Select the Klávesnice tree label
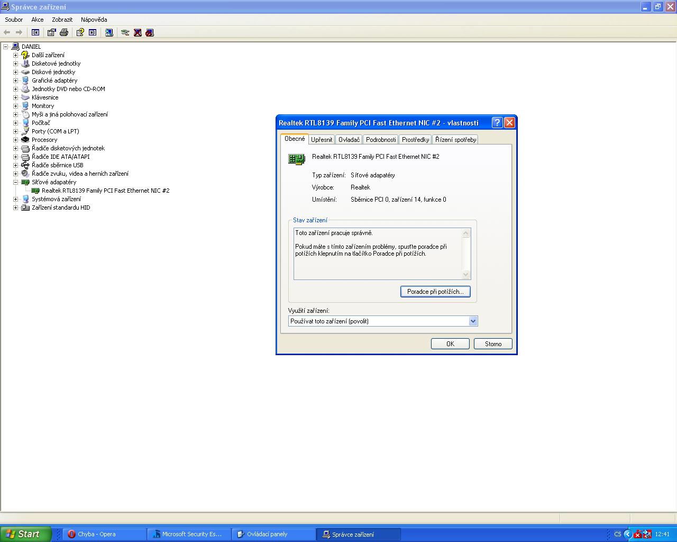This screenshot has height=542, width=677. pos(45,97)
